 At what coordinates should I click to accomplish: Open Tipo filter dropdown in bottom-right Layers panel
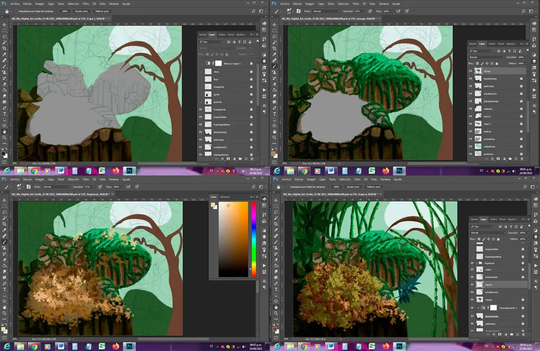coord(482,227)
